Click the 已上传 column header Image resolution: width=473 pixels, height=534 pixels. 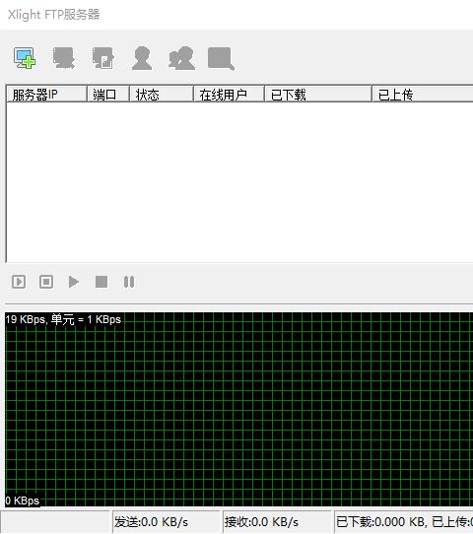[x=423, y=94]
